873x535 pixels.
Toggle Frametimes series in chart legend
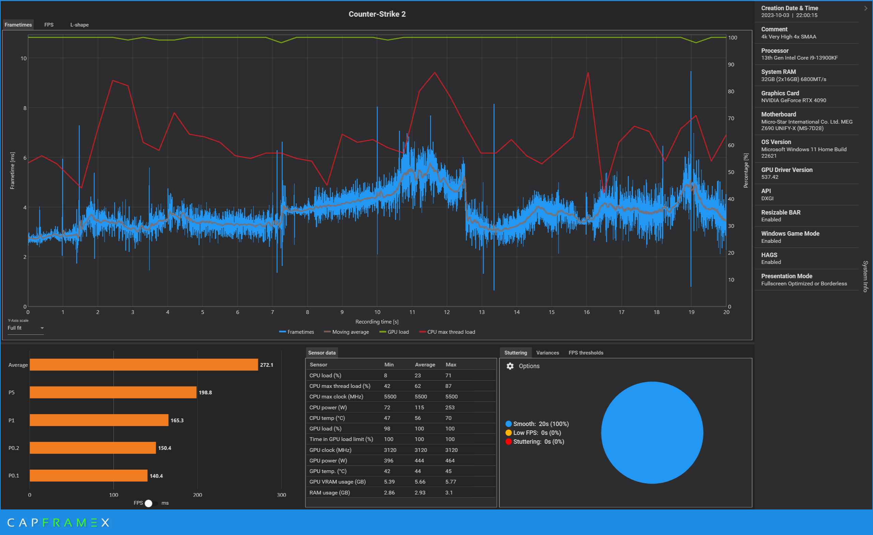(296, 332)
